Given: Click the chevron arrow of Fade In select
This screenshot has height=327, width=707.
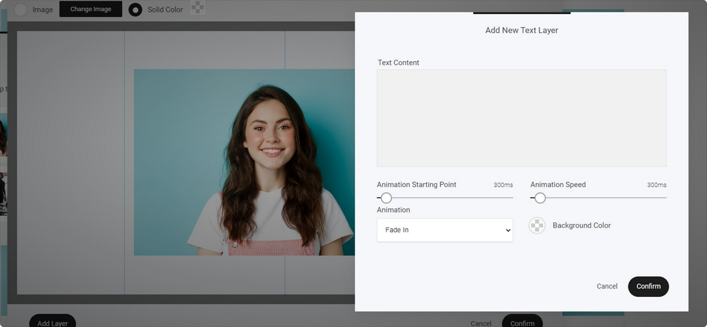Looking at the screenshot, I should (x=508, y=230).
